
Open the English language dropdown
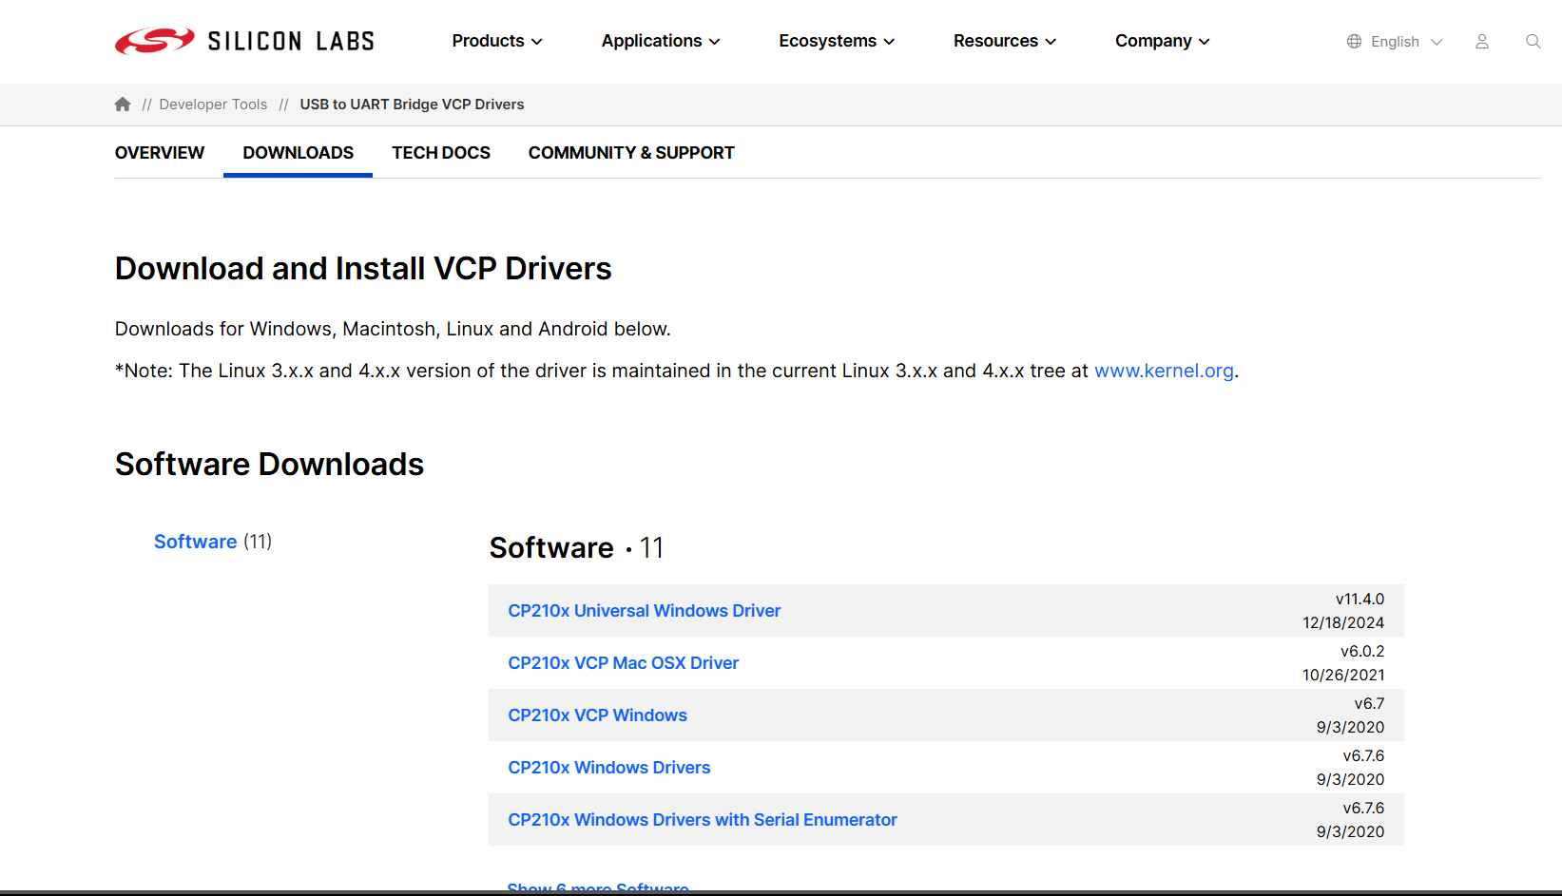[x=1406, y=42]
